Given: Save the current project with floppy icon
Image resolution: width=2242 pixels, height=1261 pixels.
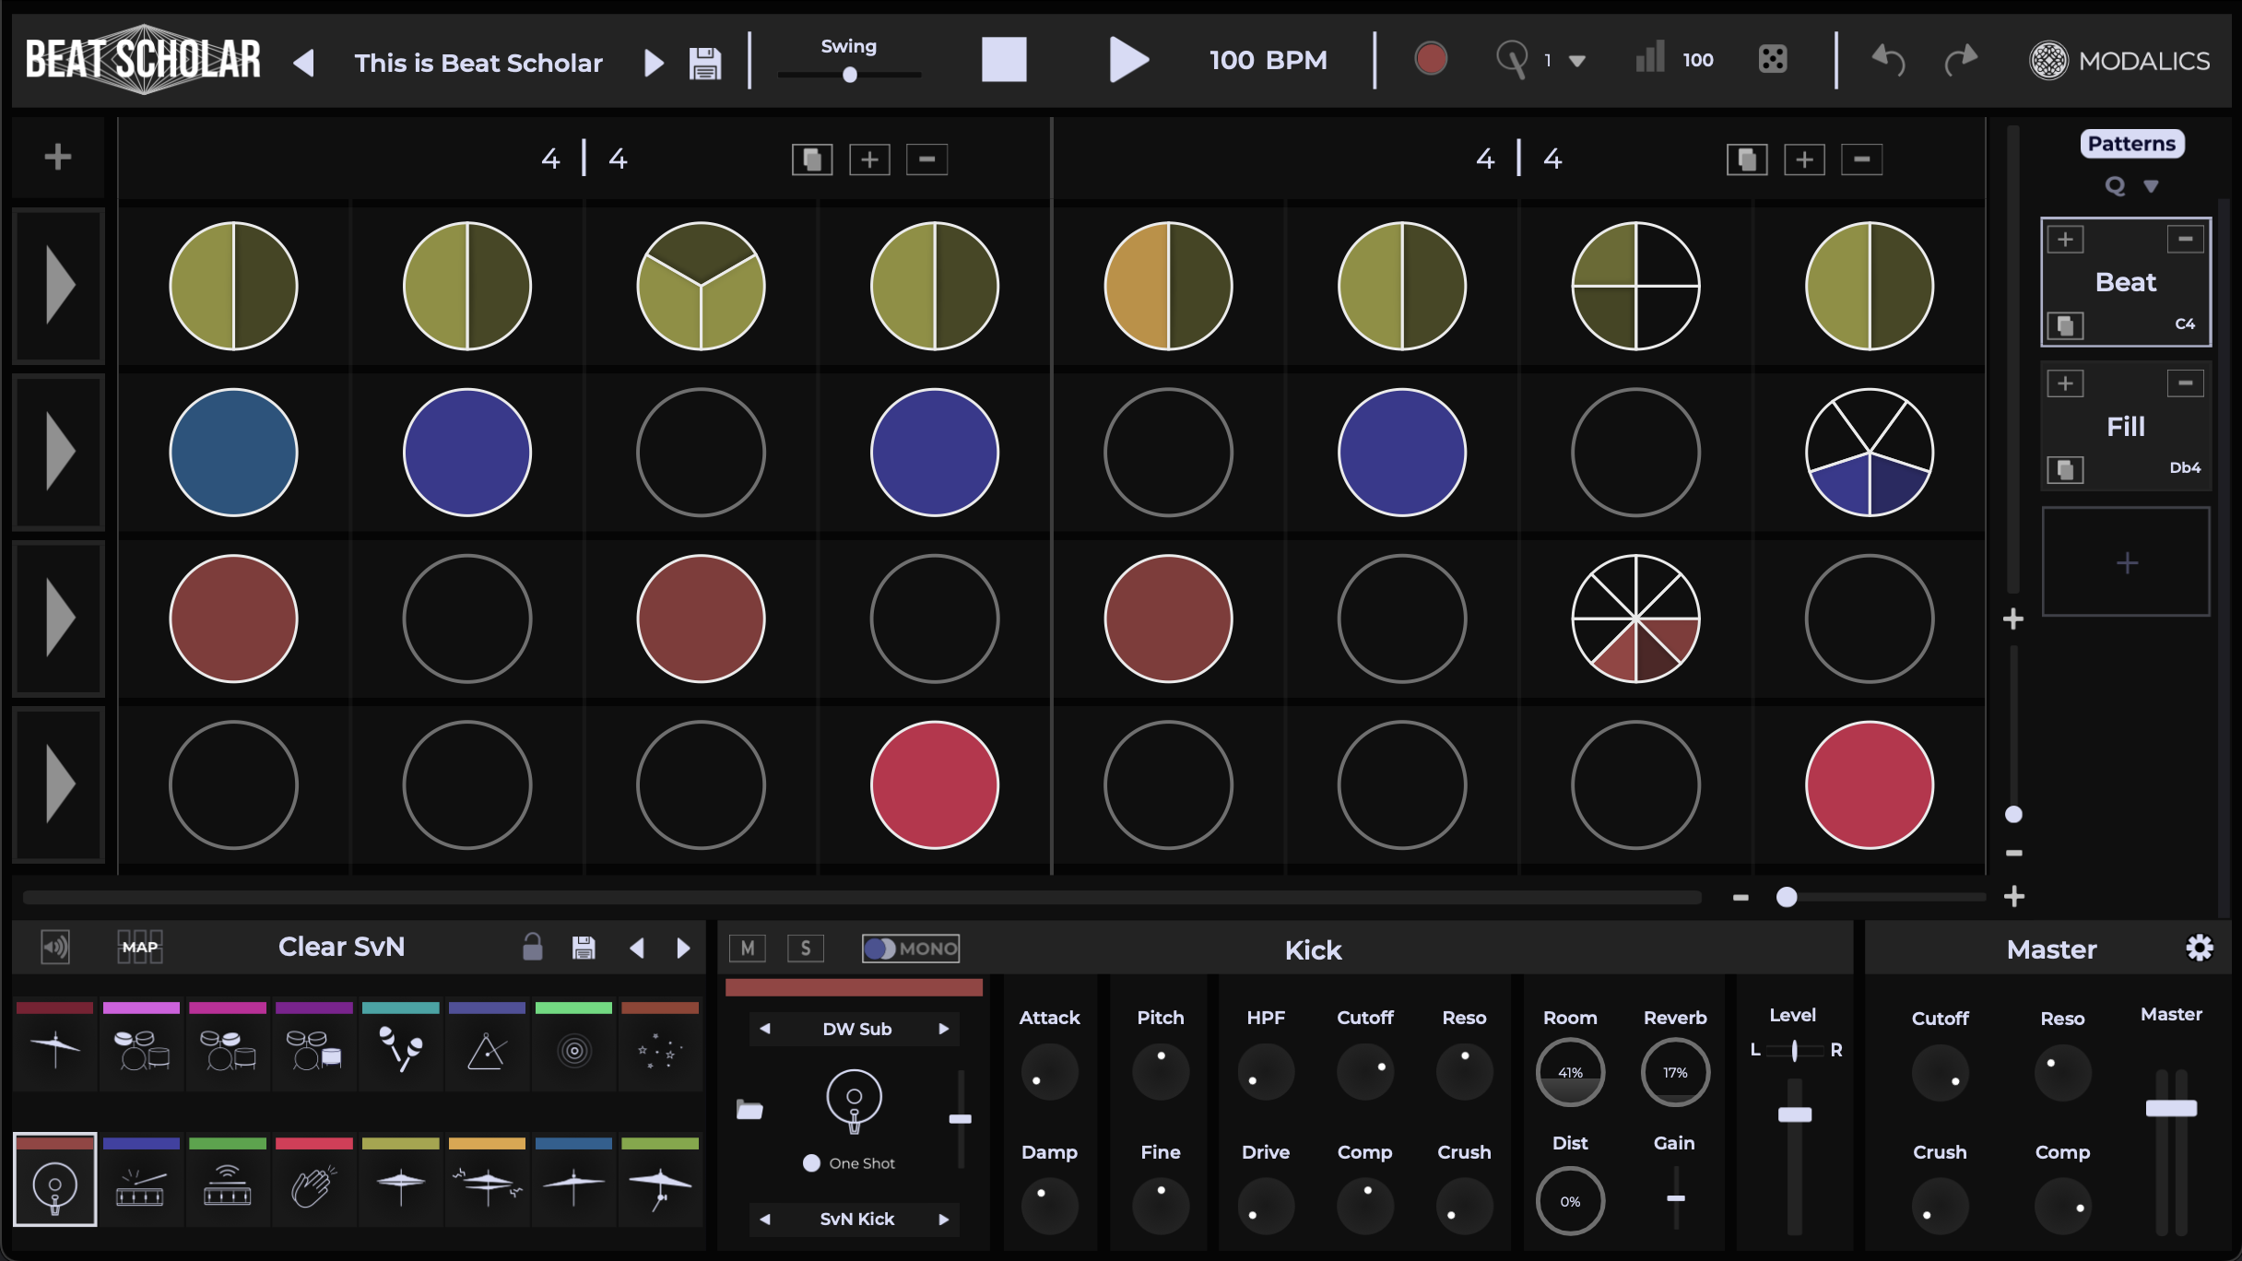Looking at the screenshot, I should (x=705, y=63).
